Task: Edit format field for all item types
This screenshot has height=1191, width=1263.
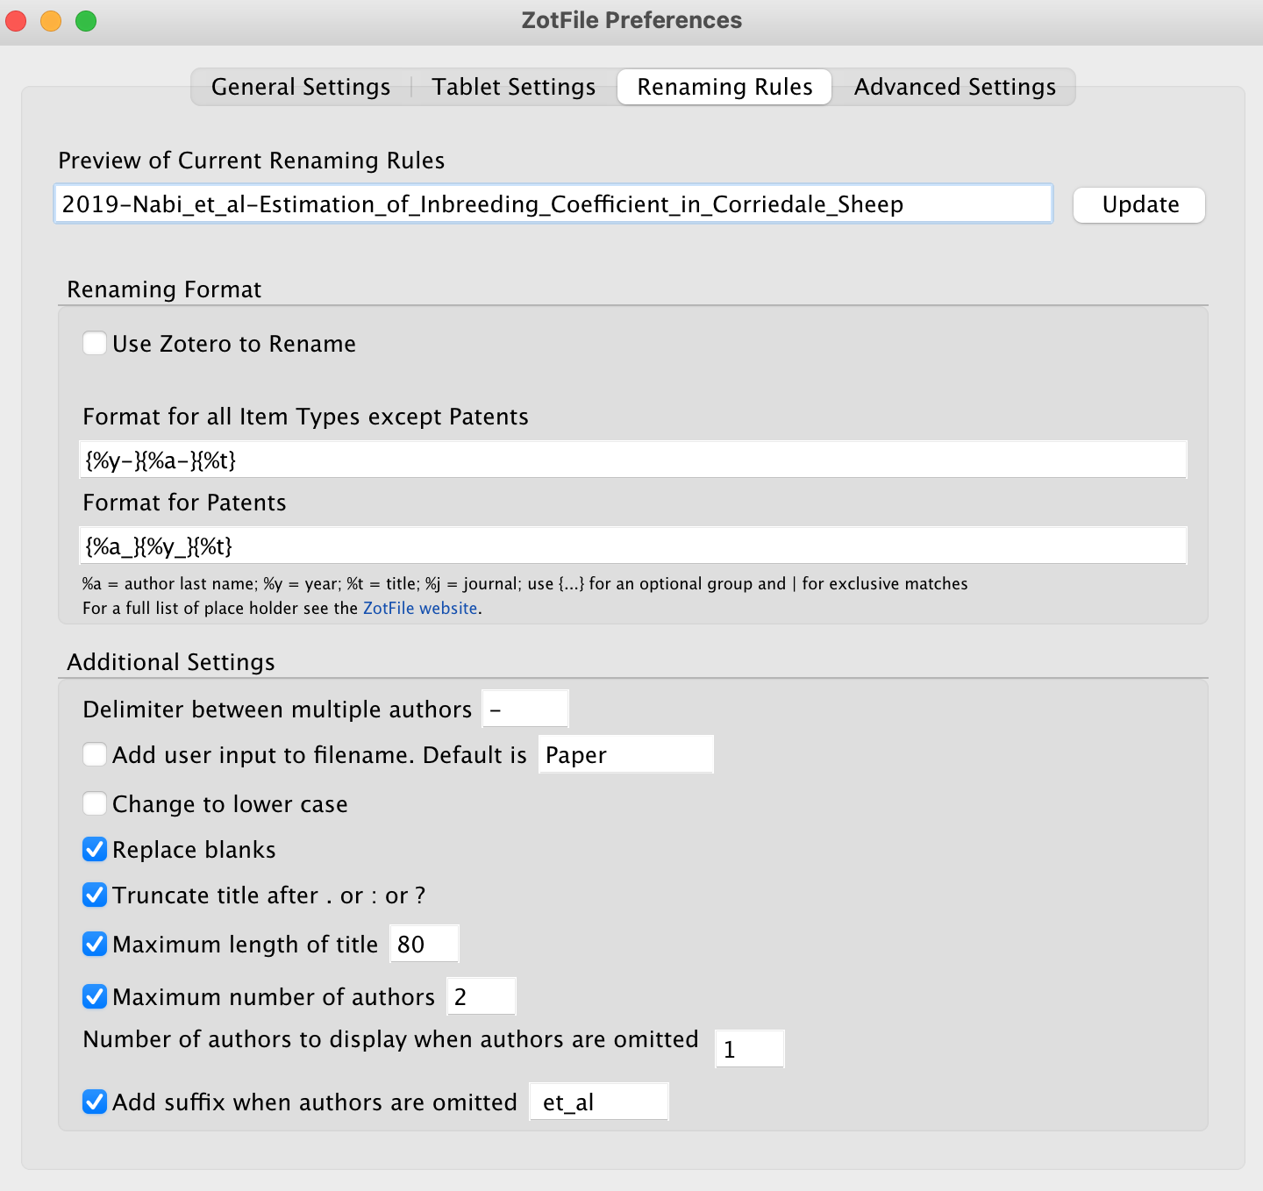Action: click(x=633, y=460)
